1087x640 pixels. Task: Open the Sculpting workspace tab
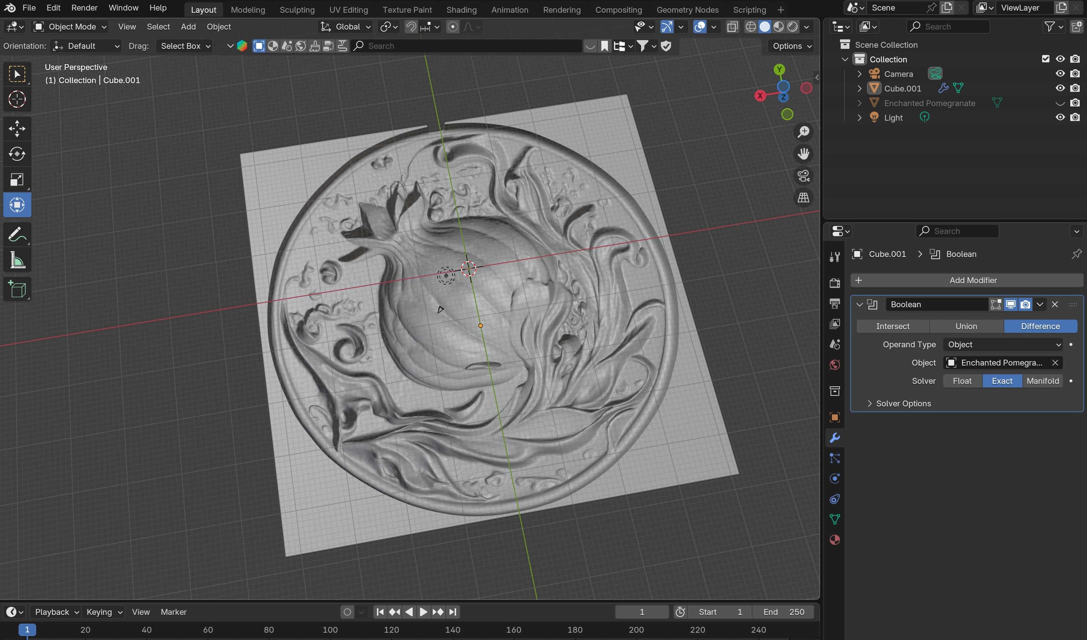(x=297, y=9)
